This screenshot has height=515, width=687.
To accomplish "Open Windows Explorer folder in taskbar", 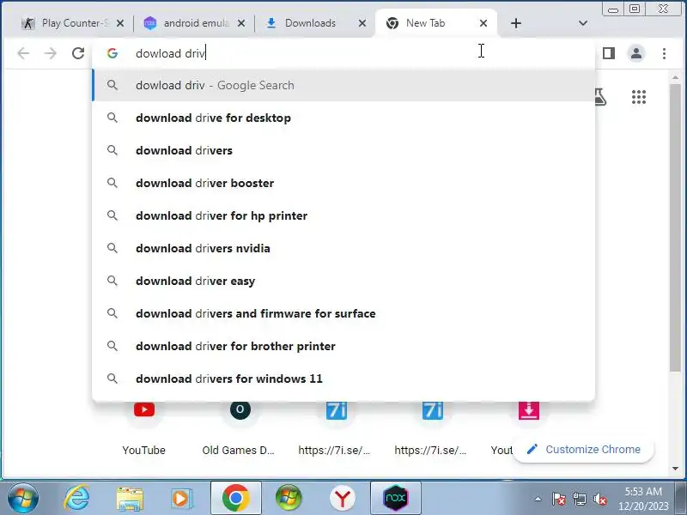I will 130,498.
